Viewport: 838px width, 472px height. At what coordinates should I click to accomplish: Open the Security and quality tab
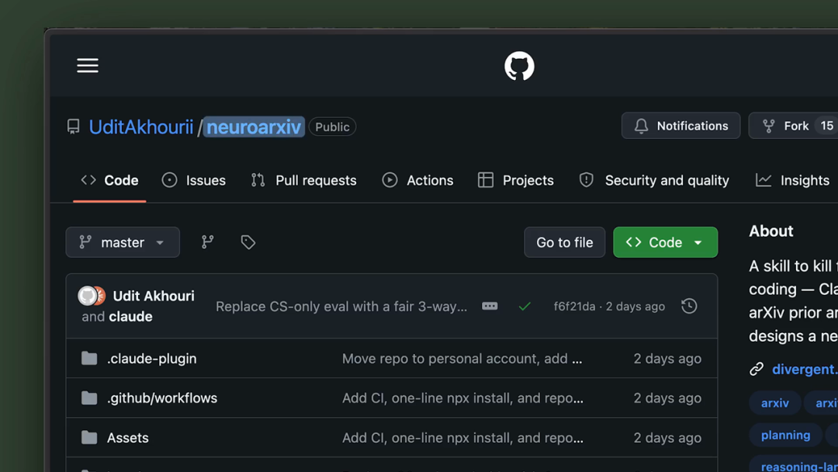pos(654,181)
